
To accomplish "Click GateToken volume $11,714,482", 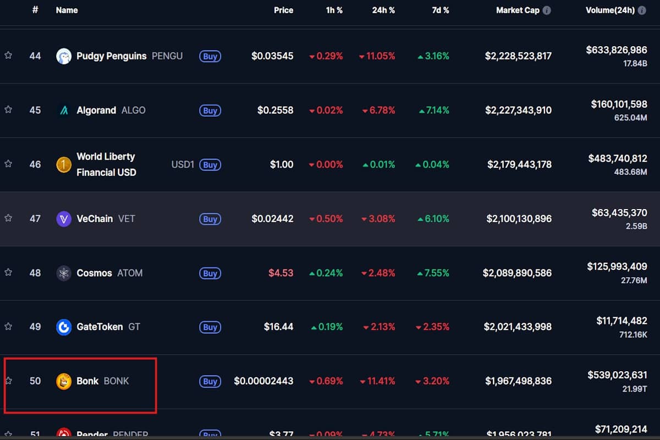I will (x=621, y=321).
